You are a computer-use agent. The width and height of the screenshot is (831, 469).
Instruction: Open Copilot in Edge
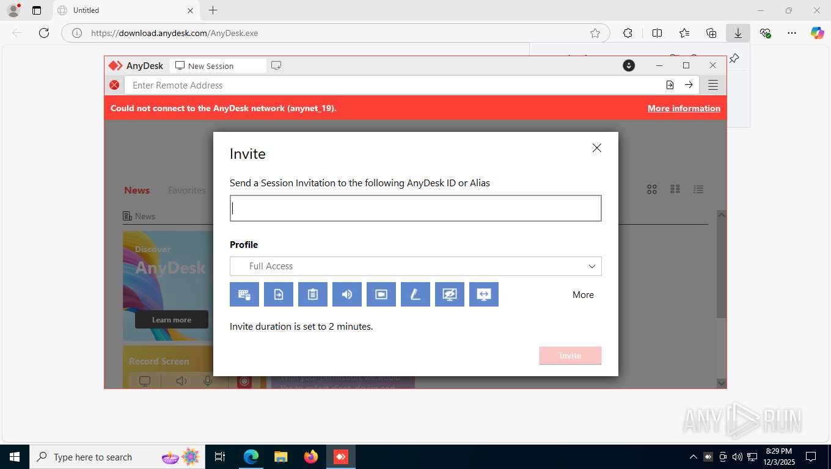tap(818, 33)
